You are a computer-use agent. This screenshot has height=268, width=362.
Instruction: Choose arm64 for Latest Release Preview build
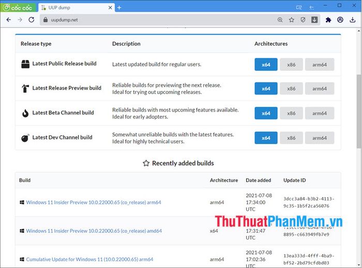(320, 88)
